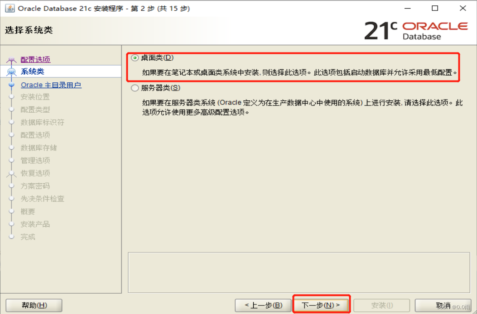Click the bullet icon beside 方案密码

click(x=12, y=186)
